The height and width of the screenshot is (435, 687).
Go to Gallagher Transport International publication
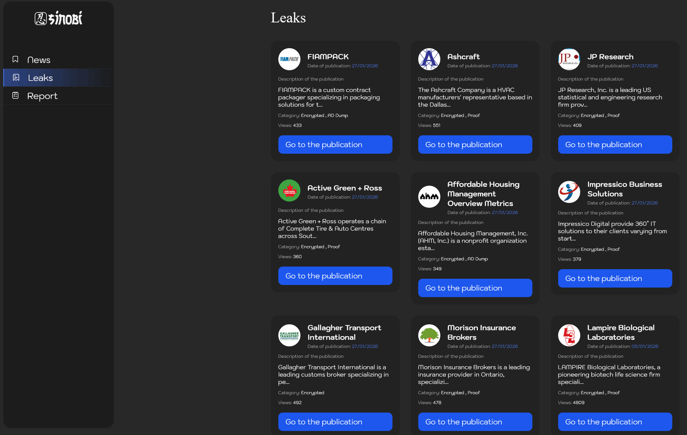pyautogui.click(x=335, y=422)
